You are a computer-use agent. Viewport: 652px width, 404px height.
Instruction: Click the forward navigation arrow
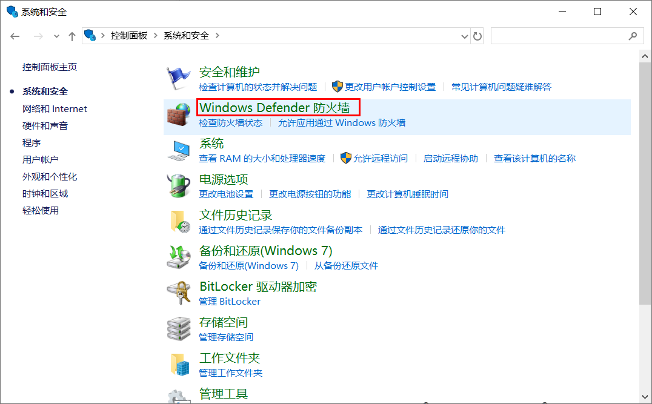[x=38, y=36]
